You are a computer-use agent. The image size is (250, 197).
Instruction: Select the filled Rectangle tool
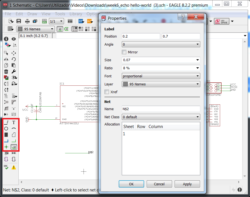point(6,135)
